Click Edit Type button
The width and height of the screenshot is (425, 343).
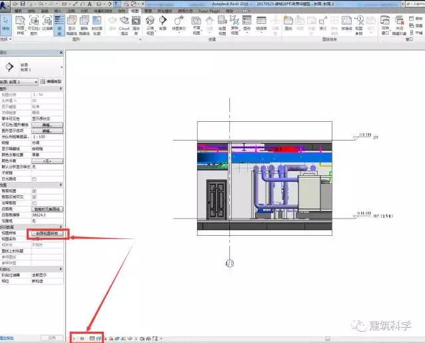point(51,81)
